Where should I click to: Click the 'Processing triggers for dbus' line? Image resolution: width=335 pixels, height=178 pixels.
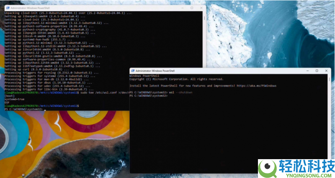48,83
